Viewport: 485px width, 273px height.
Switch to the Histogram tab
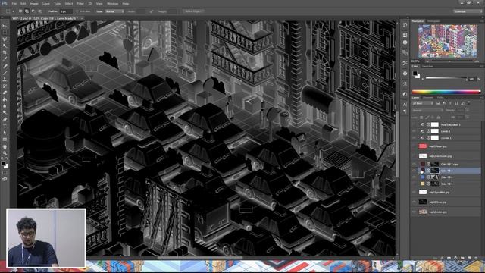433,21
